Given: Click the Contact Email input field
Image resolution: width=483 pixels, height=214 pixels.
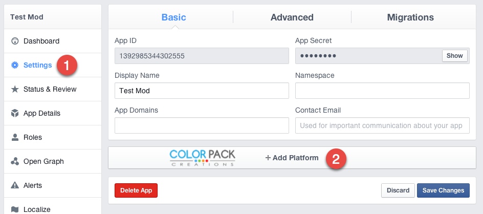Looking at the screenshot, I should [x=382, y=125].
